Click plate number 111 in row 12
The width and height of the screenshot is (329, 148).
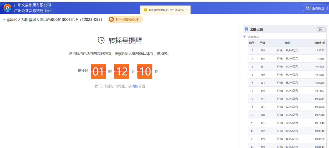click(x=263, y=99)
